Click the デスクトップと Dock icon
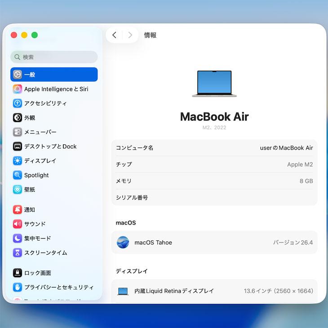 (x=18, y=146)
